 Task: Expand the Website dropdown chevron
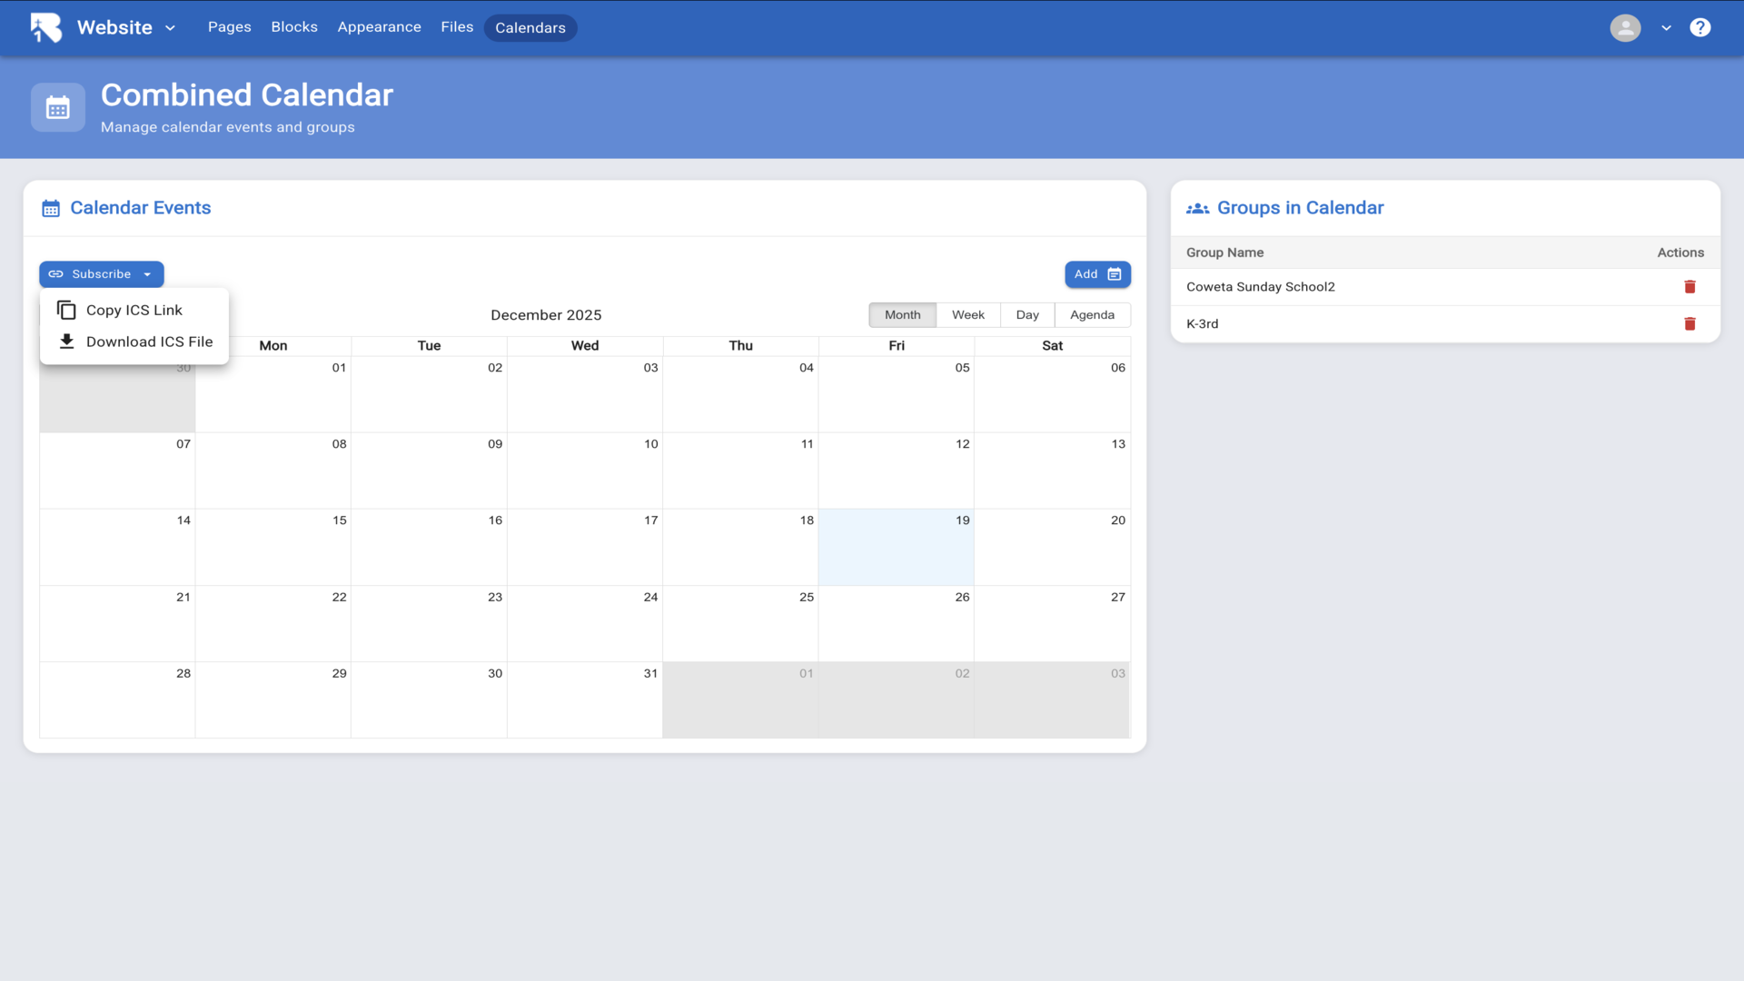(x=170, y=28)
